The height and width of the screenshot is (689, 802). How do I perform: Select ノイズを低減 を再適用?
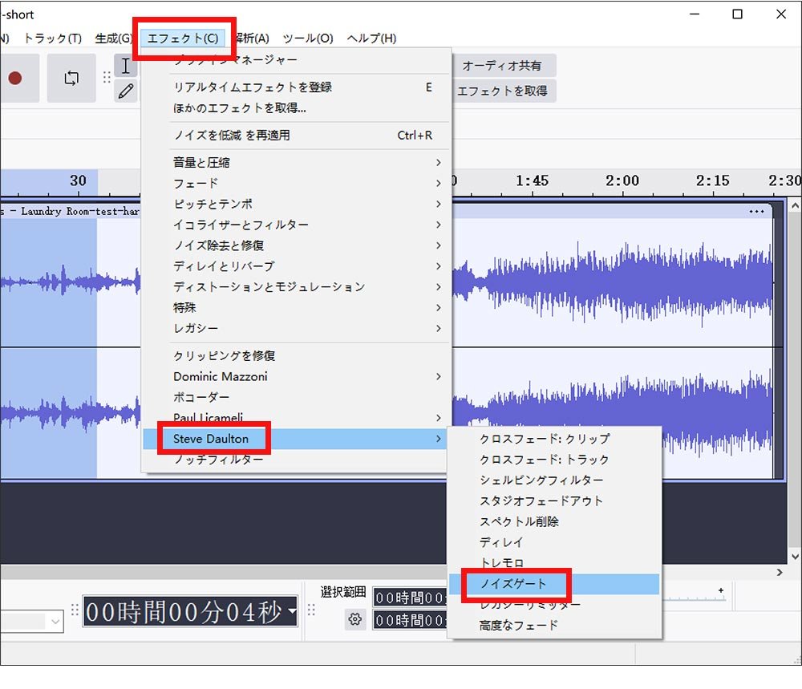[233, 136]
